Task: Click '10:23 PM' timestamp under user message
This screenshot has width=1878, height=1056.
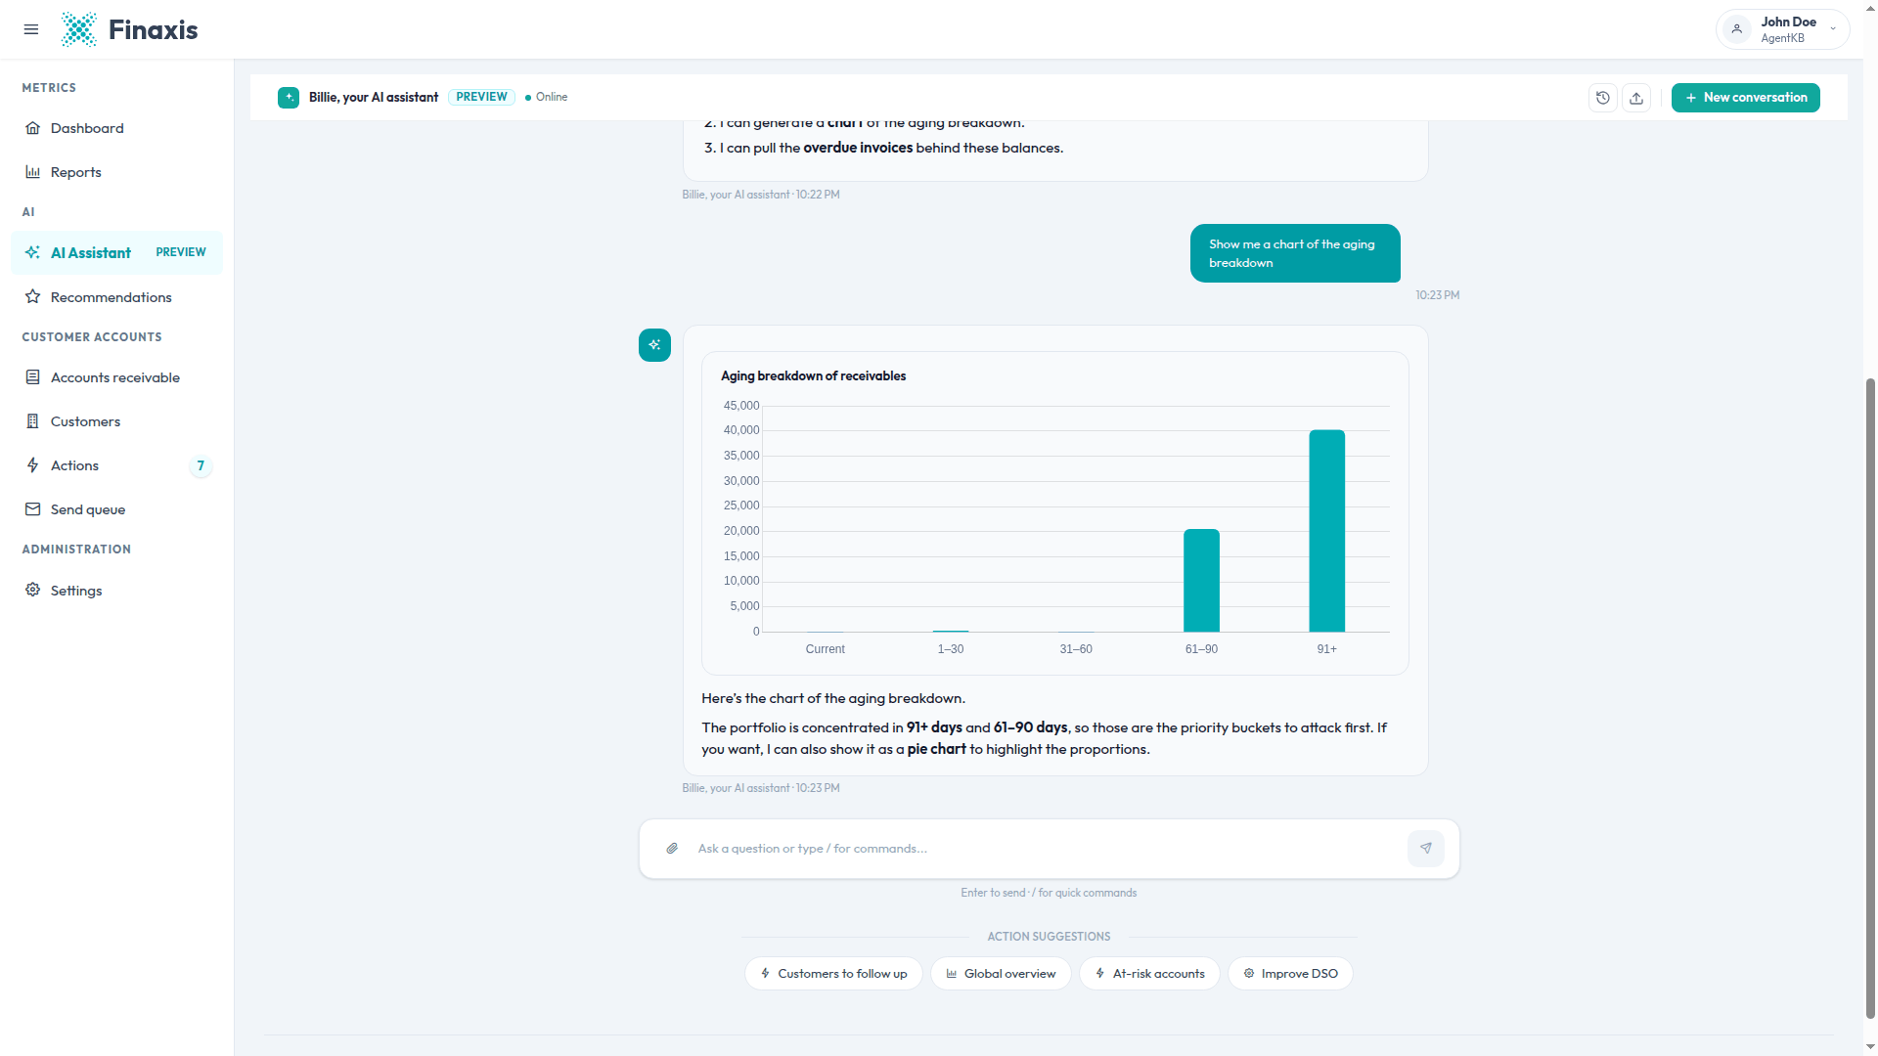Action: tap(1437, 295)
